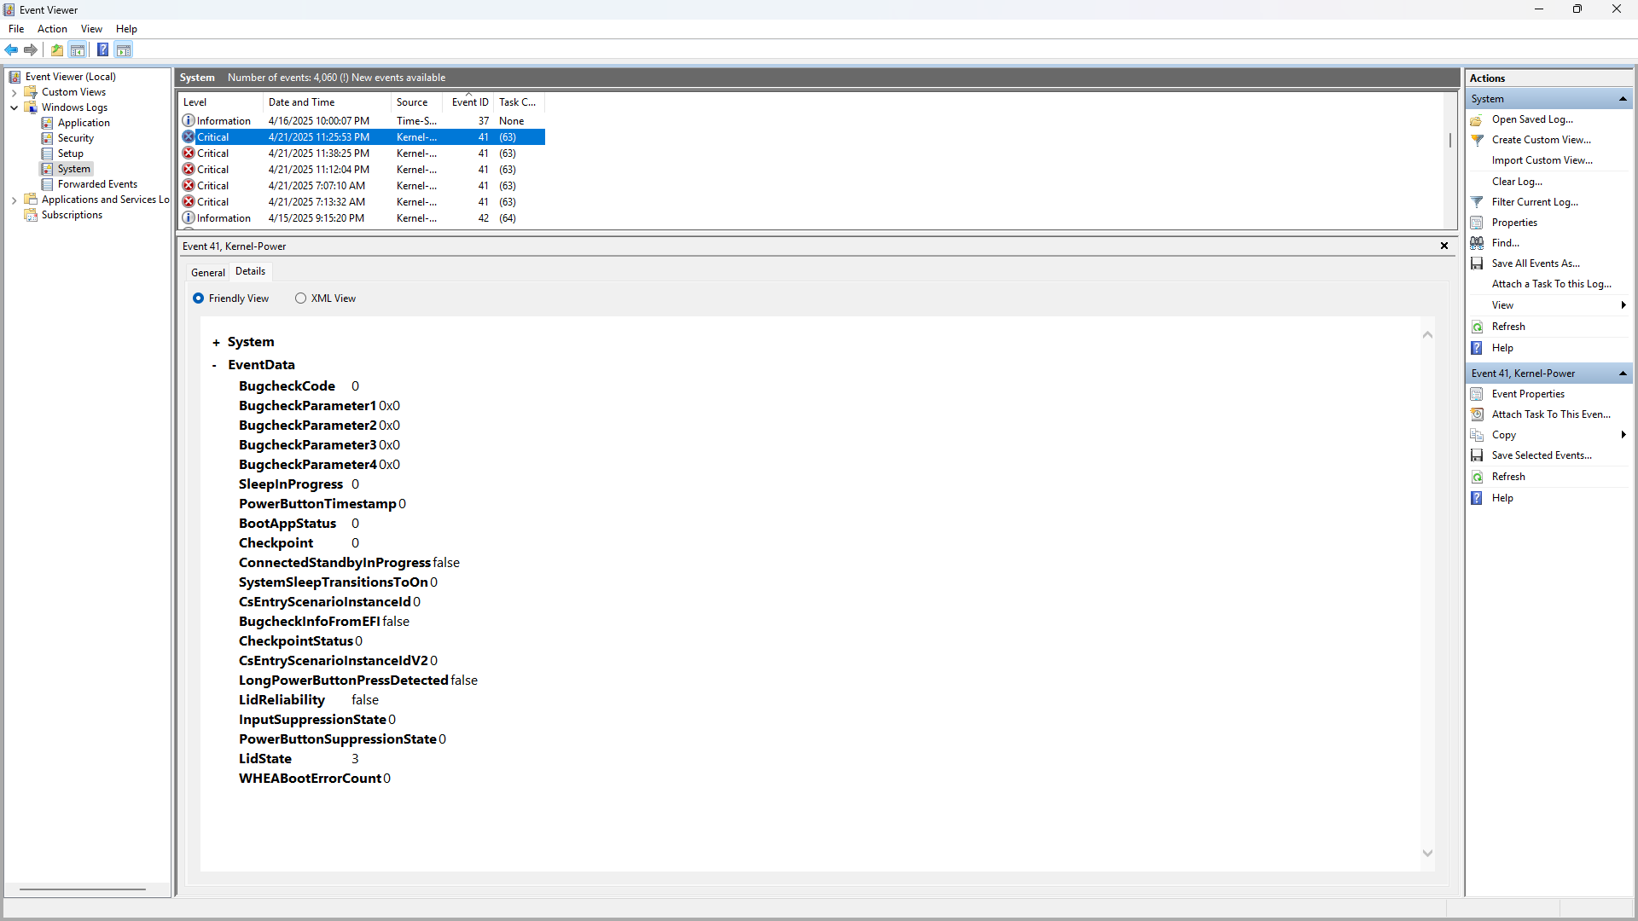Collapse the Windows Logs tree node
This screenshot has width=1638, height=921.
pos(15,108)
